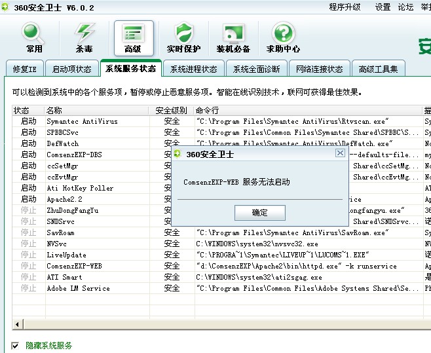Image resolution: width=431 pixels, height=353 pixels.
Task: Open 实时保护 shield icon
Action: [x=183, y=38]
